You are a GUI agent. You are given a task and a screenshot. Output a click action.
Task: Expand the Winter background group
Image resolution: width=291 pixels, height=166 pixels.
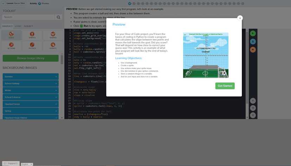pyautogui.click(x=31, y=90)
